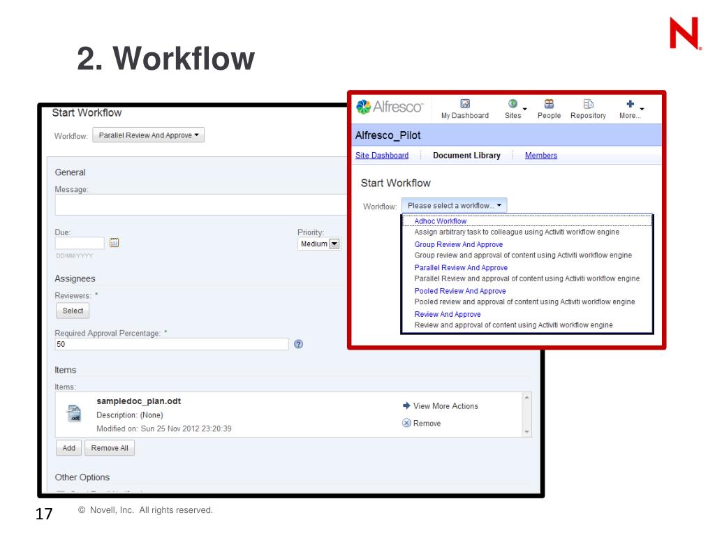
Task: Open the Priority Medium dropdown
Action: (x=319, y=244)
